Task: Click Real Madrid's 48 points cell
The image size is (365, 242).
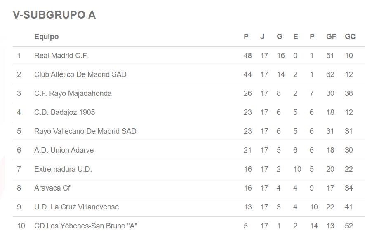Action: click(x=248, y=56)
